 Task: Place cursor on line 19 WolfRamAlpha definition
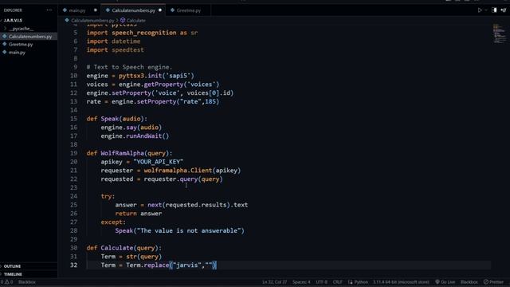(x=129, y=153)
